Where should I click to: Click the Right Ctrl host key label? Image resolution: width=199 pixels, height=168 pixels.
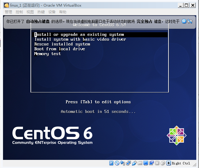[181, 163]
